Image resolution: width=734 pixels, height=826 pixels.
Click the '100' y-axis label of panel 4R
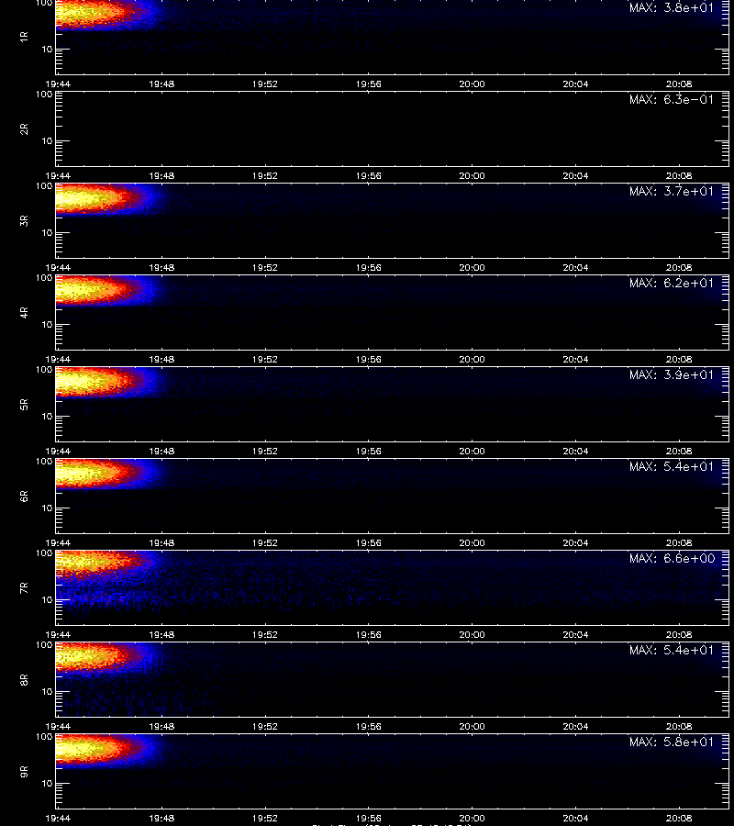point(44,277)
